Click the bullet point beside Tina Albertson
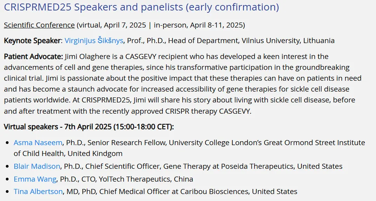Viewport: 376px width, 201px height. coord(7,192)
